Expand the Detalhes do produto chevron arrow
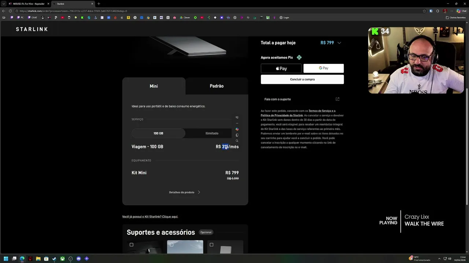Viewport: 469px width, 263px height. pos(199,192)
